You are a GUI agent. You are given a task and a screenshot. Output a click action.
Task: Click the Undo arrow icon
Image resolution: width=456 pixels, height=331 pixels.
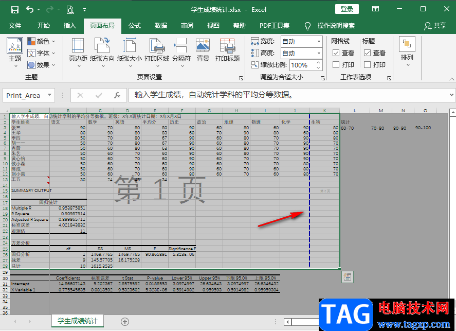pos(30,9)
